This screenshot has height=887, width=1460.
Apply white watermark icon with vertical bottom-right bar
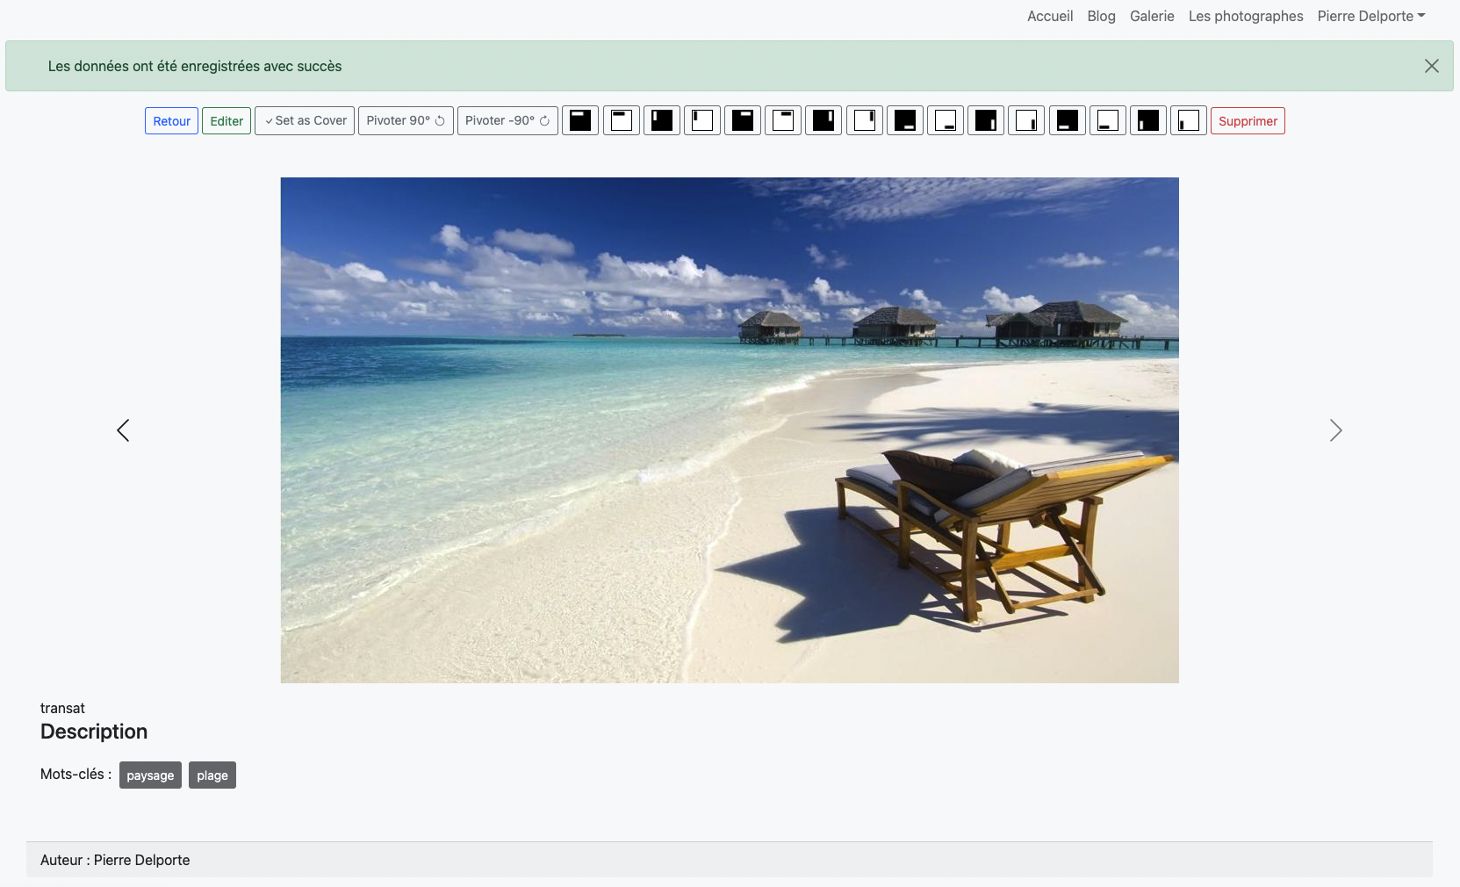pos(1026,120)
